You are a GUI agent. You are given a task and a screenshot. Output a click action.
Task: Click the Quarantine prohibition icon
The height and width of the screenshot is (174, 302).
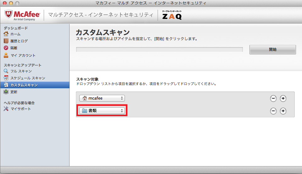tap(6, 48)
